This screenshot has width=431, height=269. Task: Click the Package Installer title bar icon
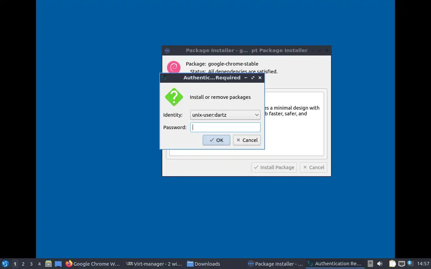tap(167, 51)
